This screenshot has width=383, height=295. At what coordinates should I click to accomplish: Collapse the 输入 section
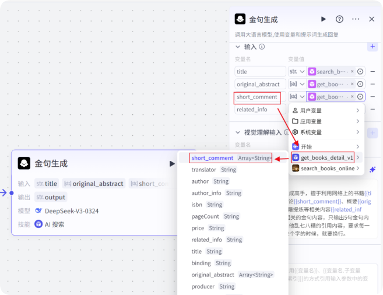coord(238,47)
